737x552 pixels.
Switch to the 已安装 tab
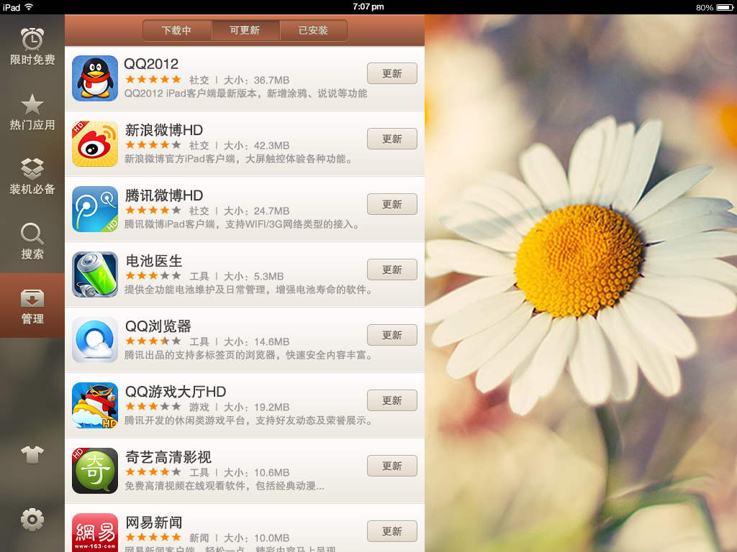pyautogui.click(x=314, y=30)
